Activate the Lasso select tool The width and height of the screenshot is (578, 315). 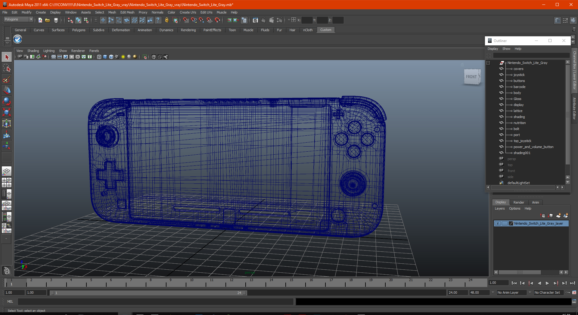tap(7, 68)
